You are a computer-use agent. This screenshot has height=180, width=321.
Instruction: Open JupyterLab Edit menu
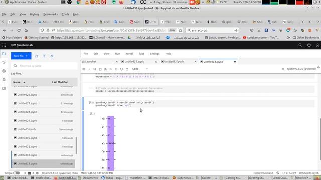pyautogui.click(x=96, y=54)
